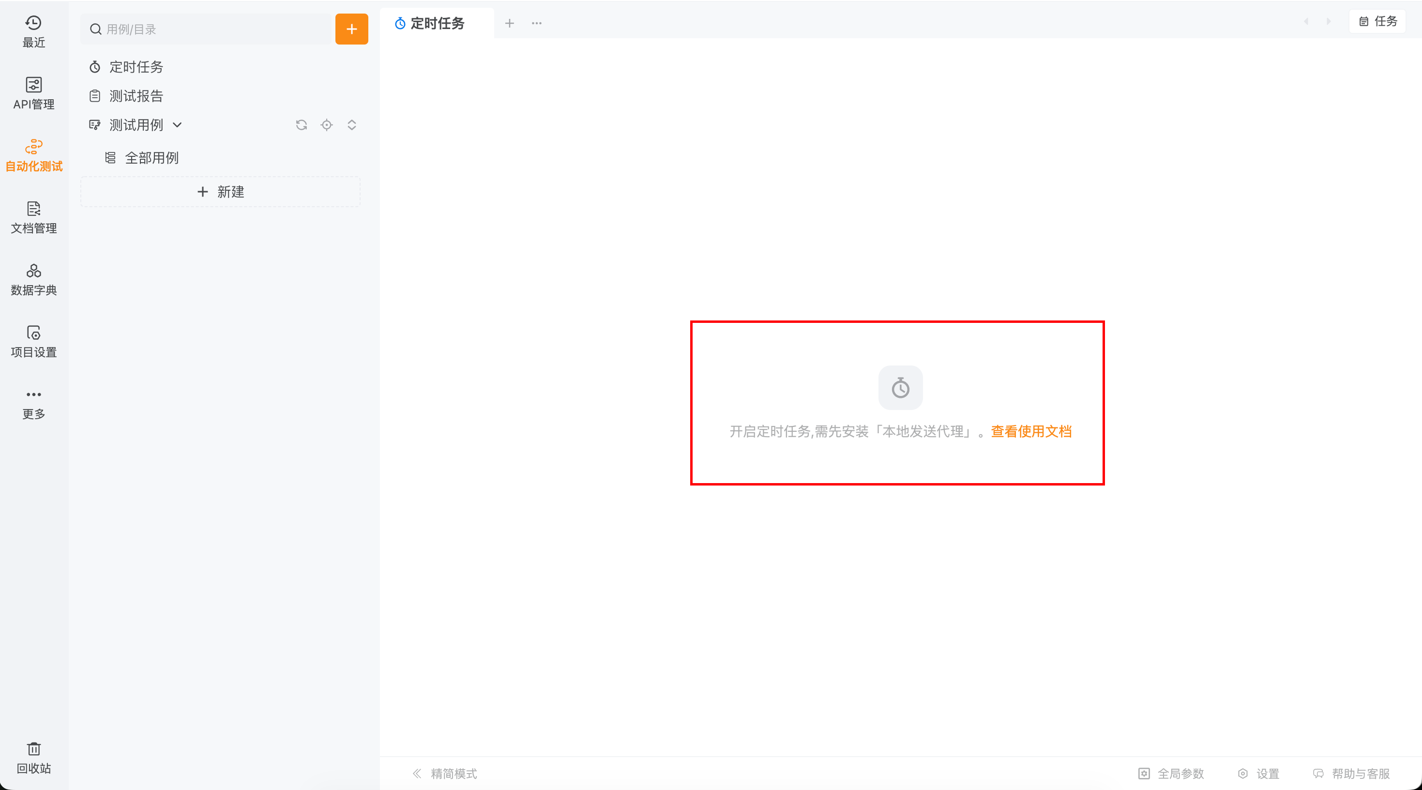This screenshot has height=790, width=1422.
Task: Navigate to previous tab arrow
Action: pos(1306,21)
